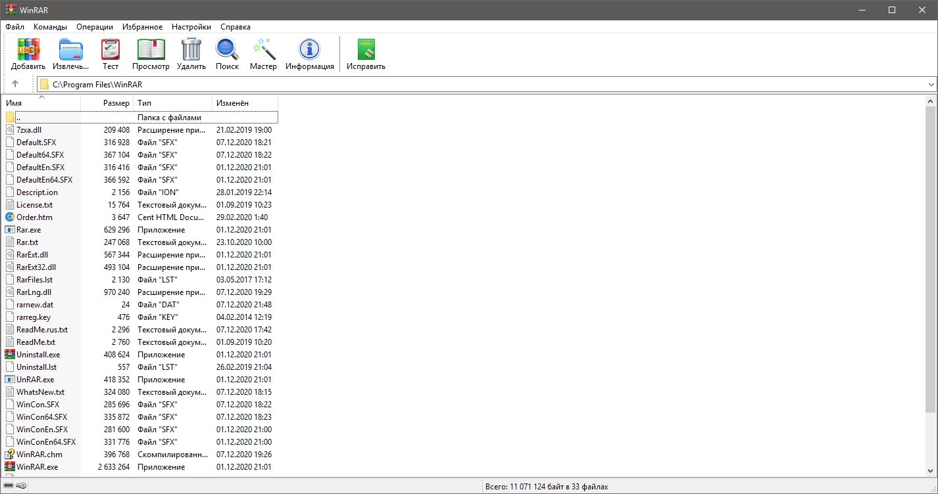The image size is (938, 494).
Task: Click the Order.htm browser file icon
Action: [x=10, y=217]
